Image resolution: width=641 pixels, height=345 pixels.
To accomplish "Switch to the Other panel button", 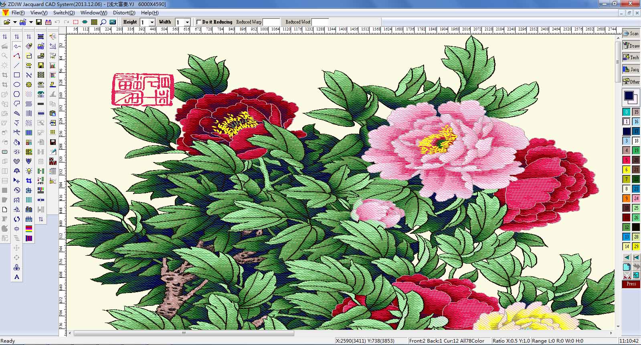I will (631, 81).
